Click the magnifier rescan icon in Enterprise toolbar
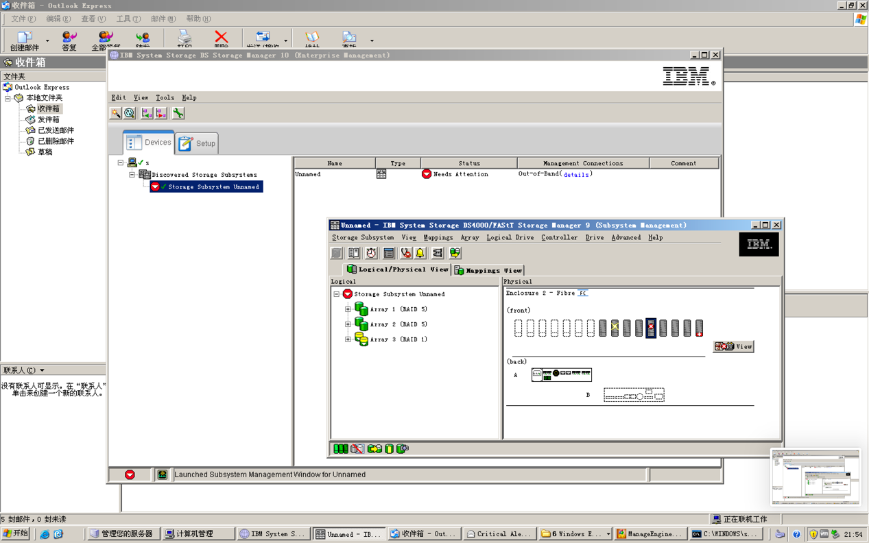 coord(130,114)
